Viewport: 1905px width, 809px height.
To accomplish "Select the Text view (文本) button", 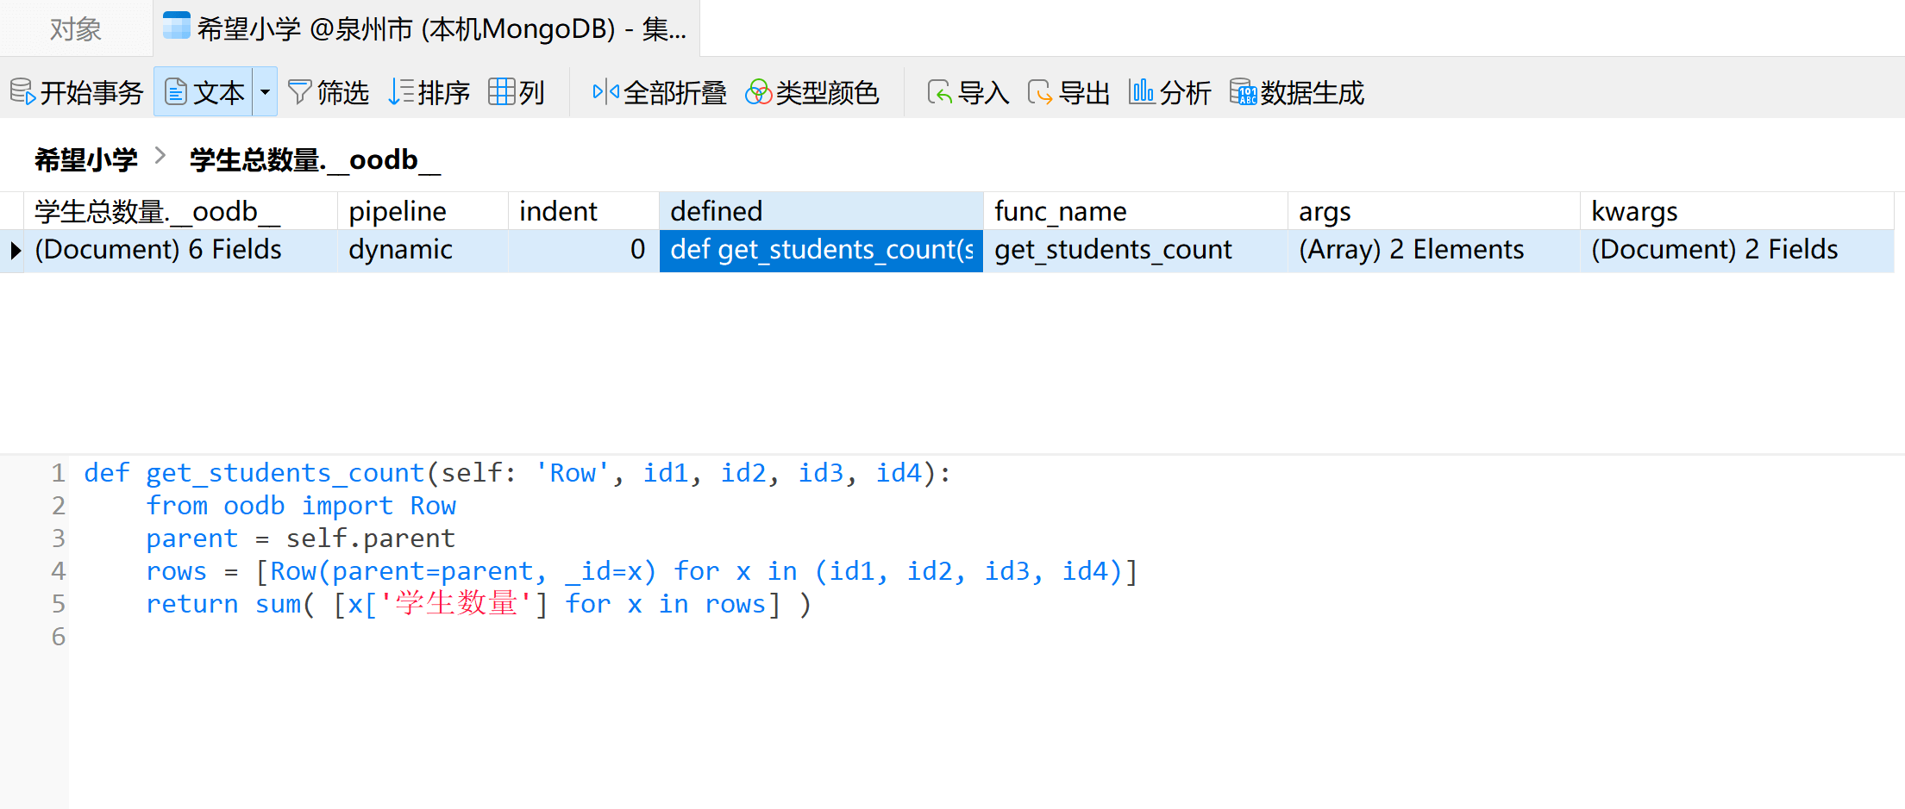I will 204,92.
